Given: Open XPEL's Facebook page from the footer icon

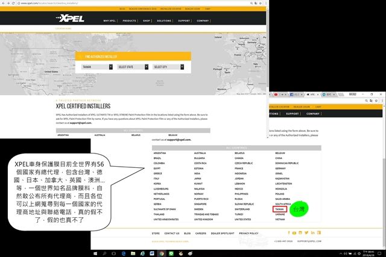Looking at the screenshot, I should 289,233.
